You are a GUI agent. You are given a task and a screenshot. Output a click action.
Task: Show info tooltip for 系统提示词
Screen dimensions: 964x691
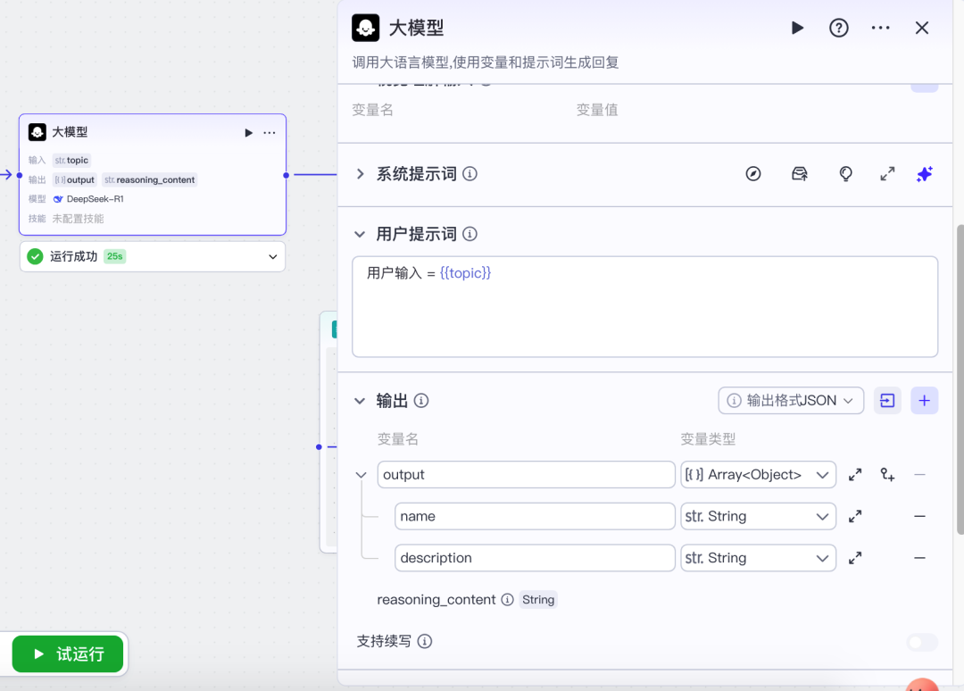pyautogui.click(x=470, y=174)
